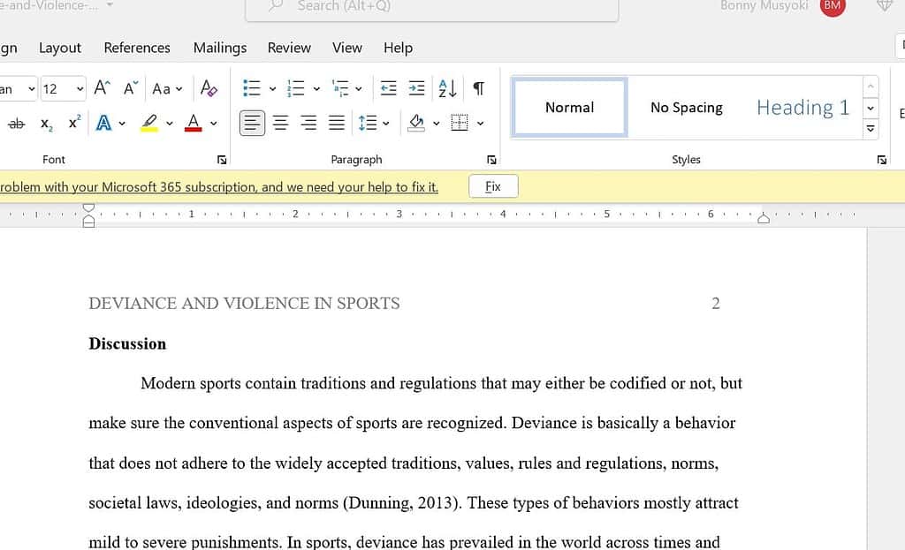Apply yellow text highlight color
The image size is (905, 550).
click(x=149, y=123)
